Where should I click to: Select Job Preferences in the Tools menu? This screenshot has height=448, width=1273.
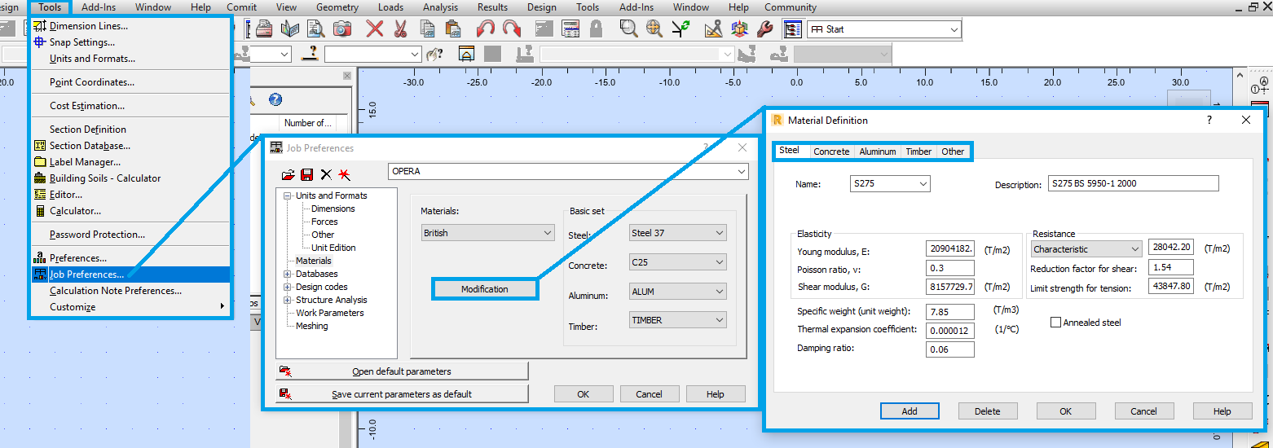click(x=130, y=275)
